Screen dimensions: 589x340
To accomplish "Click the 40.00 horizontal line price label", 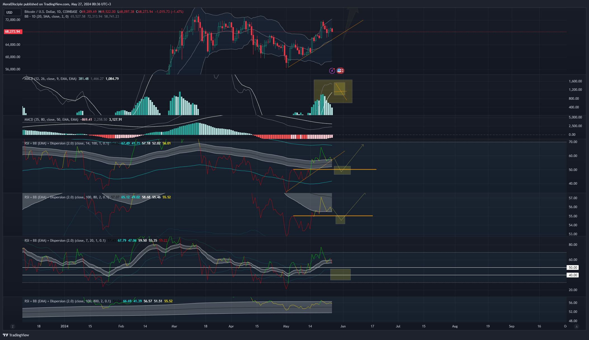I will (x=572, y=275).
